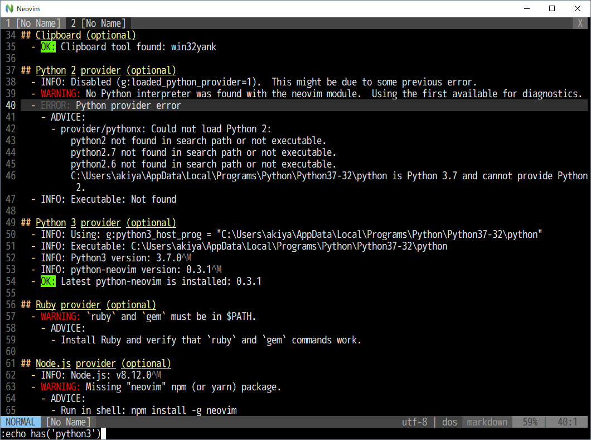Switch to second [No Name] tab
Image resolution: width=591 pixels, height=440 pixels.
pyautogui.click(x=98, y=23)
